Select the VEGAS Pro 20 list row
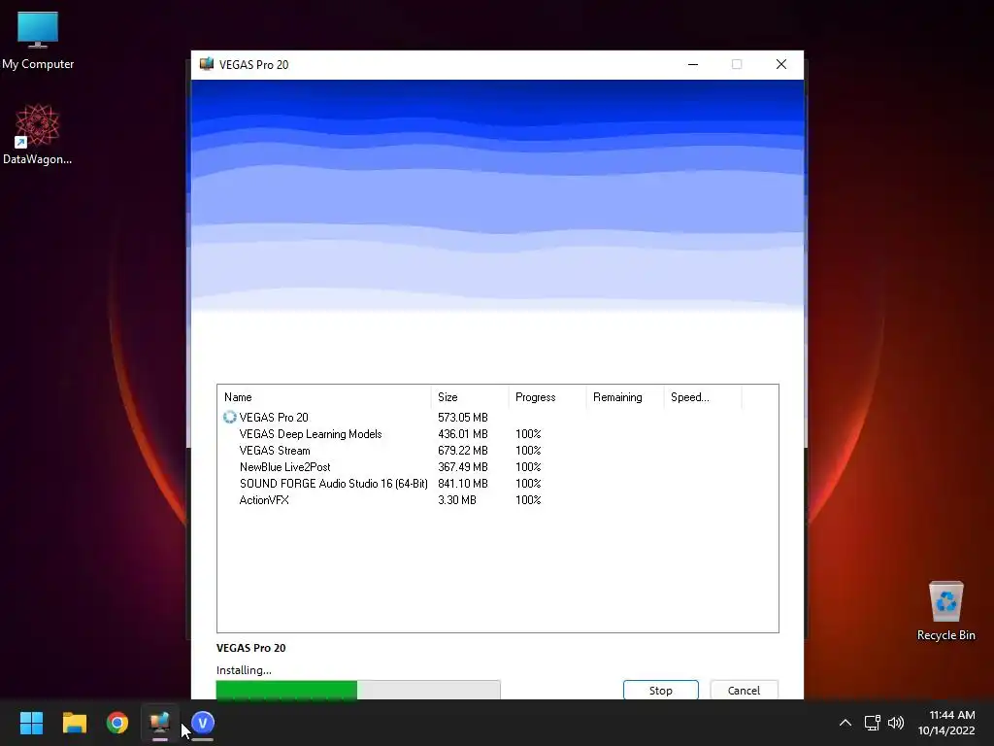Image resolution: width=994 pixels, height=746 pixels. (x=498, y=418)
